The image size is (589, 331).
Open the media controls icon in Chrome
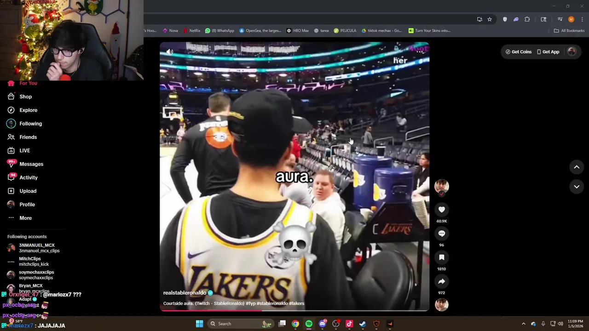[x=560, y=19]
